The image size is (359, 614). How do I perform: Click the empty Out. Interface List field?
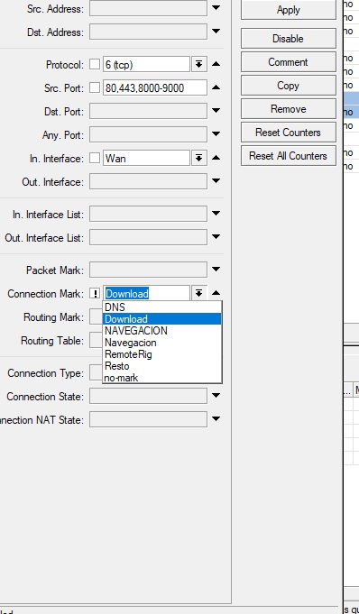click(x=148, y=238)
